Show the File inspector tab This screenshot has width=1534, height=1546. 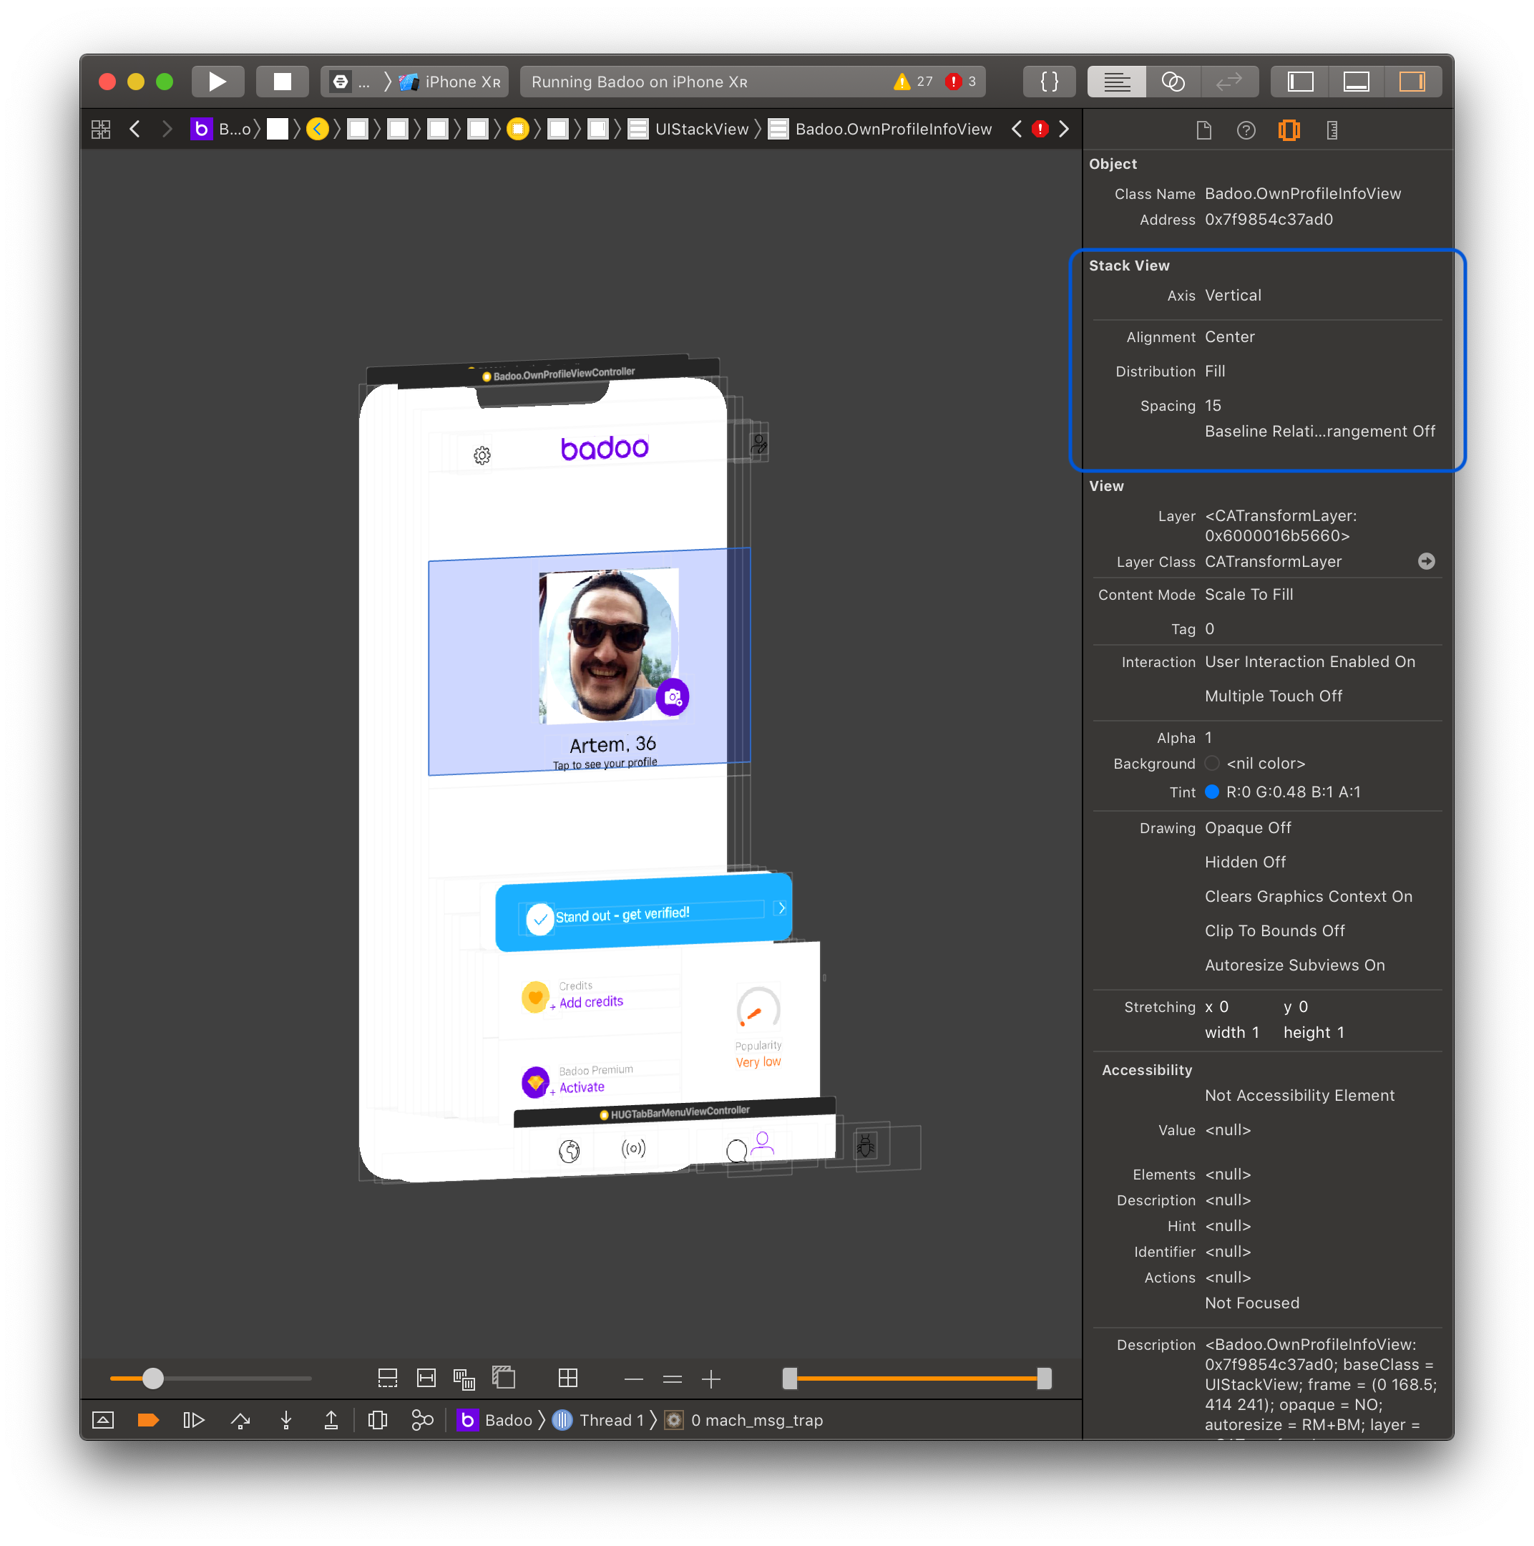(1203, 130)
